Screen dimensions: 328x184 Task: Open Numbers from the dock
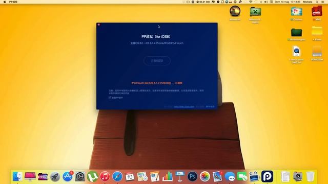pyautogui.click(x=168, y=176)
